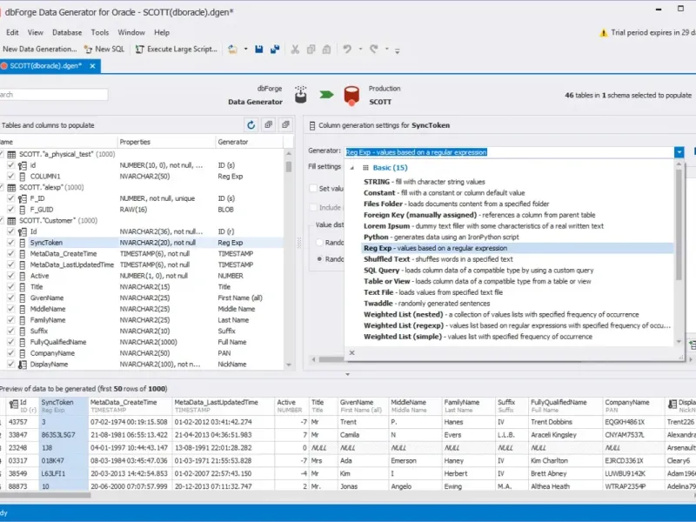Collapse the Basic (15) generator group
The image size is (696, 522).
(352, 167)
